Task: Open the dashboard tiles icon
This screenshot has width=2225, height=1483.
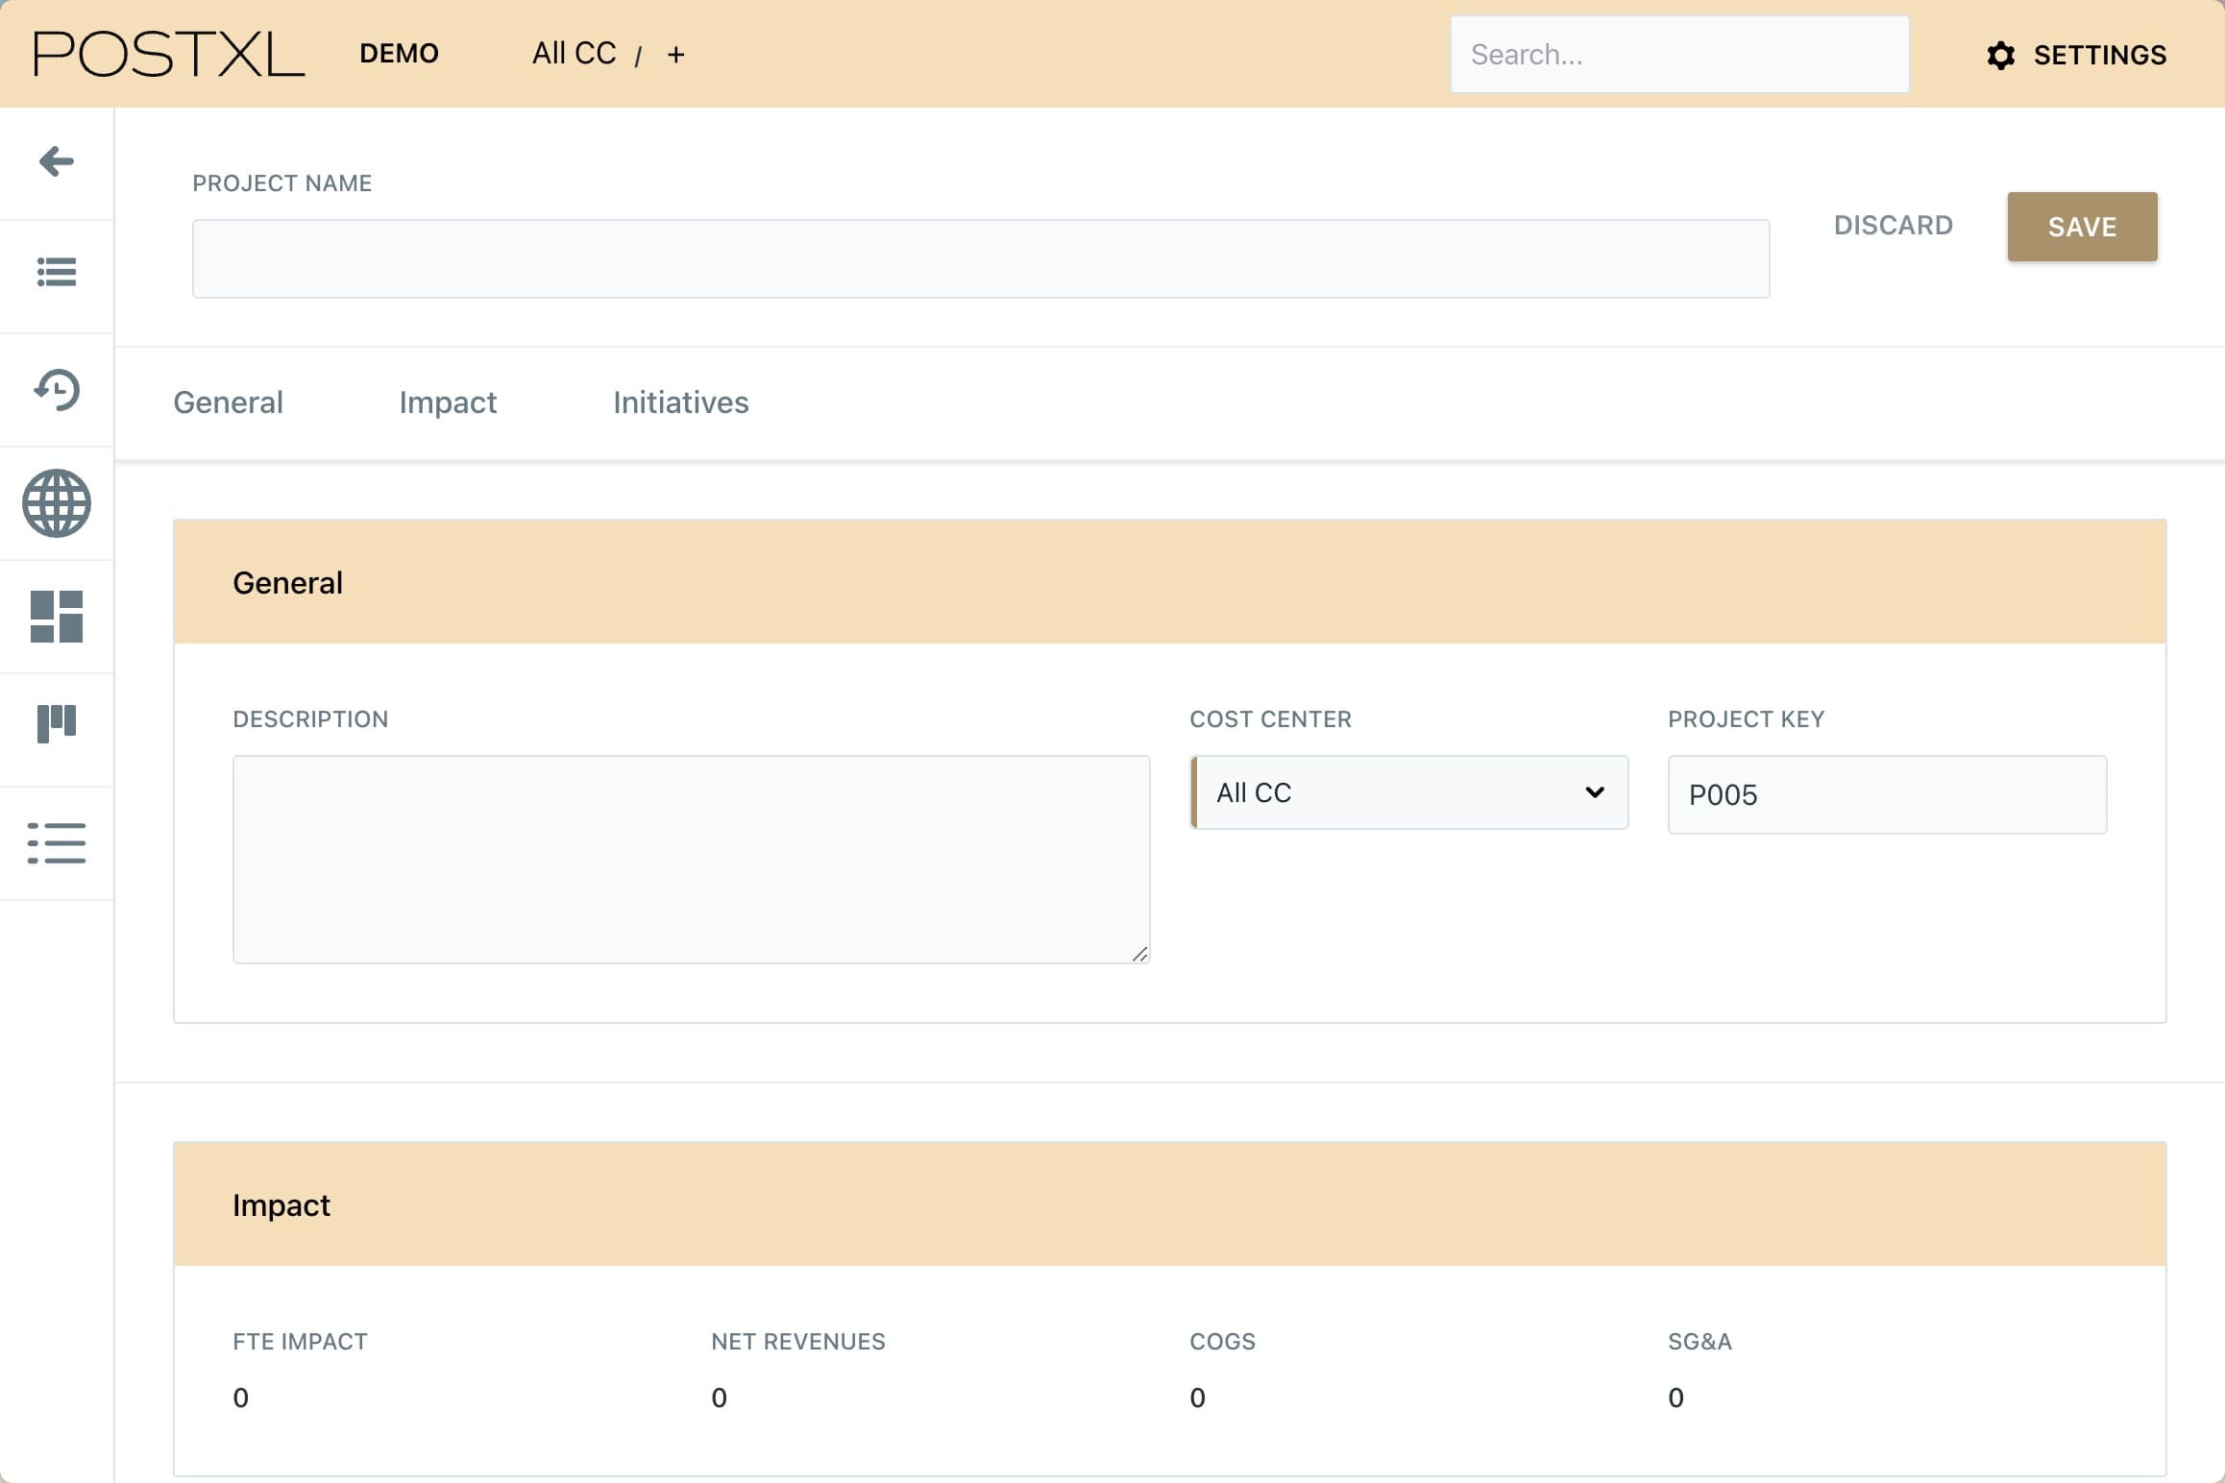Action: click(57, 617)
